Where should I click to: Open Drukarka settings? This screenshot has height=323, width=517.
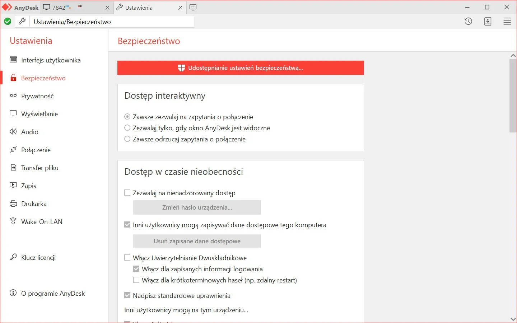34,204
